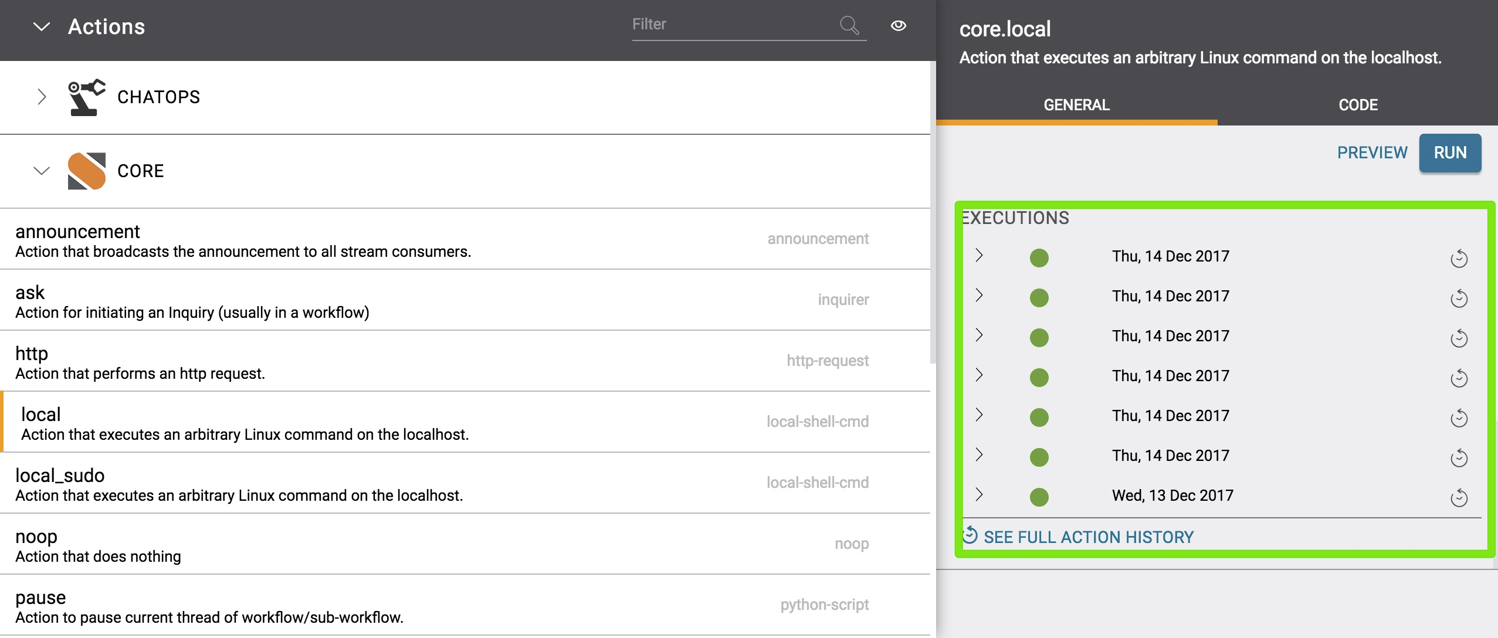The image size is (1498, 638).
Task: Click the RUN button for core.local
Action: [1449, 152]
